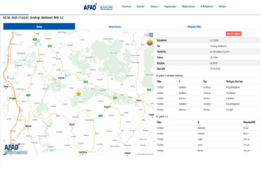Click the yellow earthquake epicenter star
The width and height of the screenshot is (262, 176).
tap(78, 94)
